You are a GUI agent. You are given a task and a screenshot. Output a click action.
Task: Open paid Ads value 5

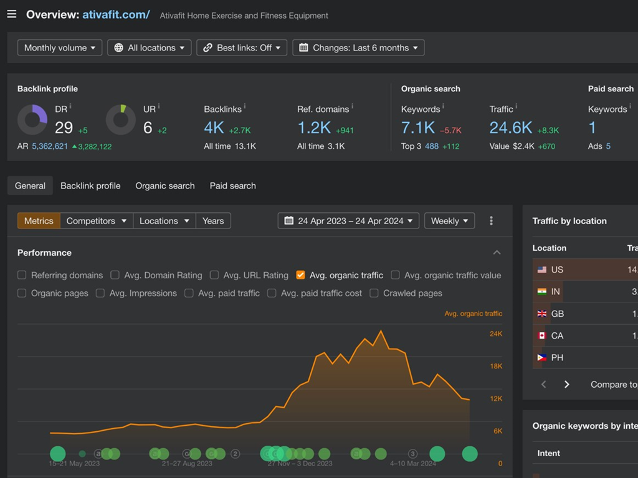(608, 146)
